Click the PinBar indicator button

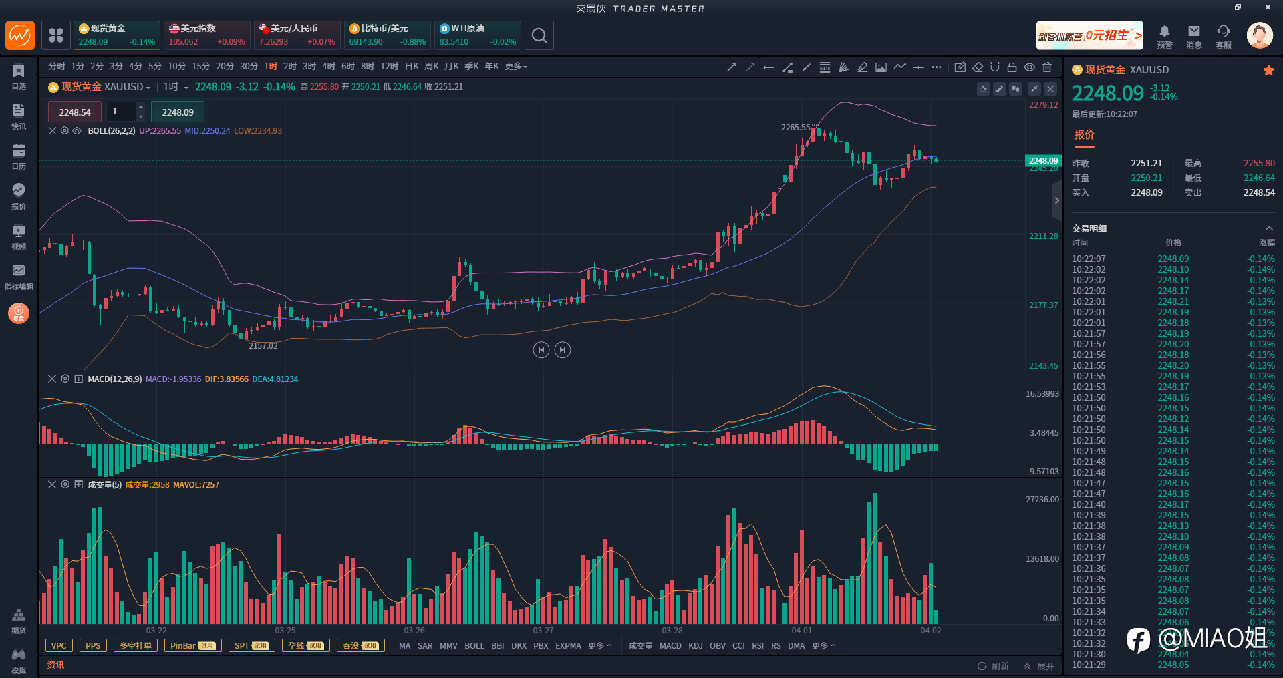tap(192, 646)
